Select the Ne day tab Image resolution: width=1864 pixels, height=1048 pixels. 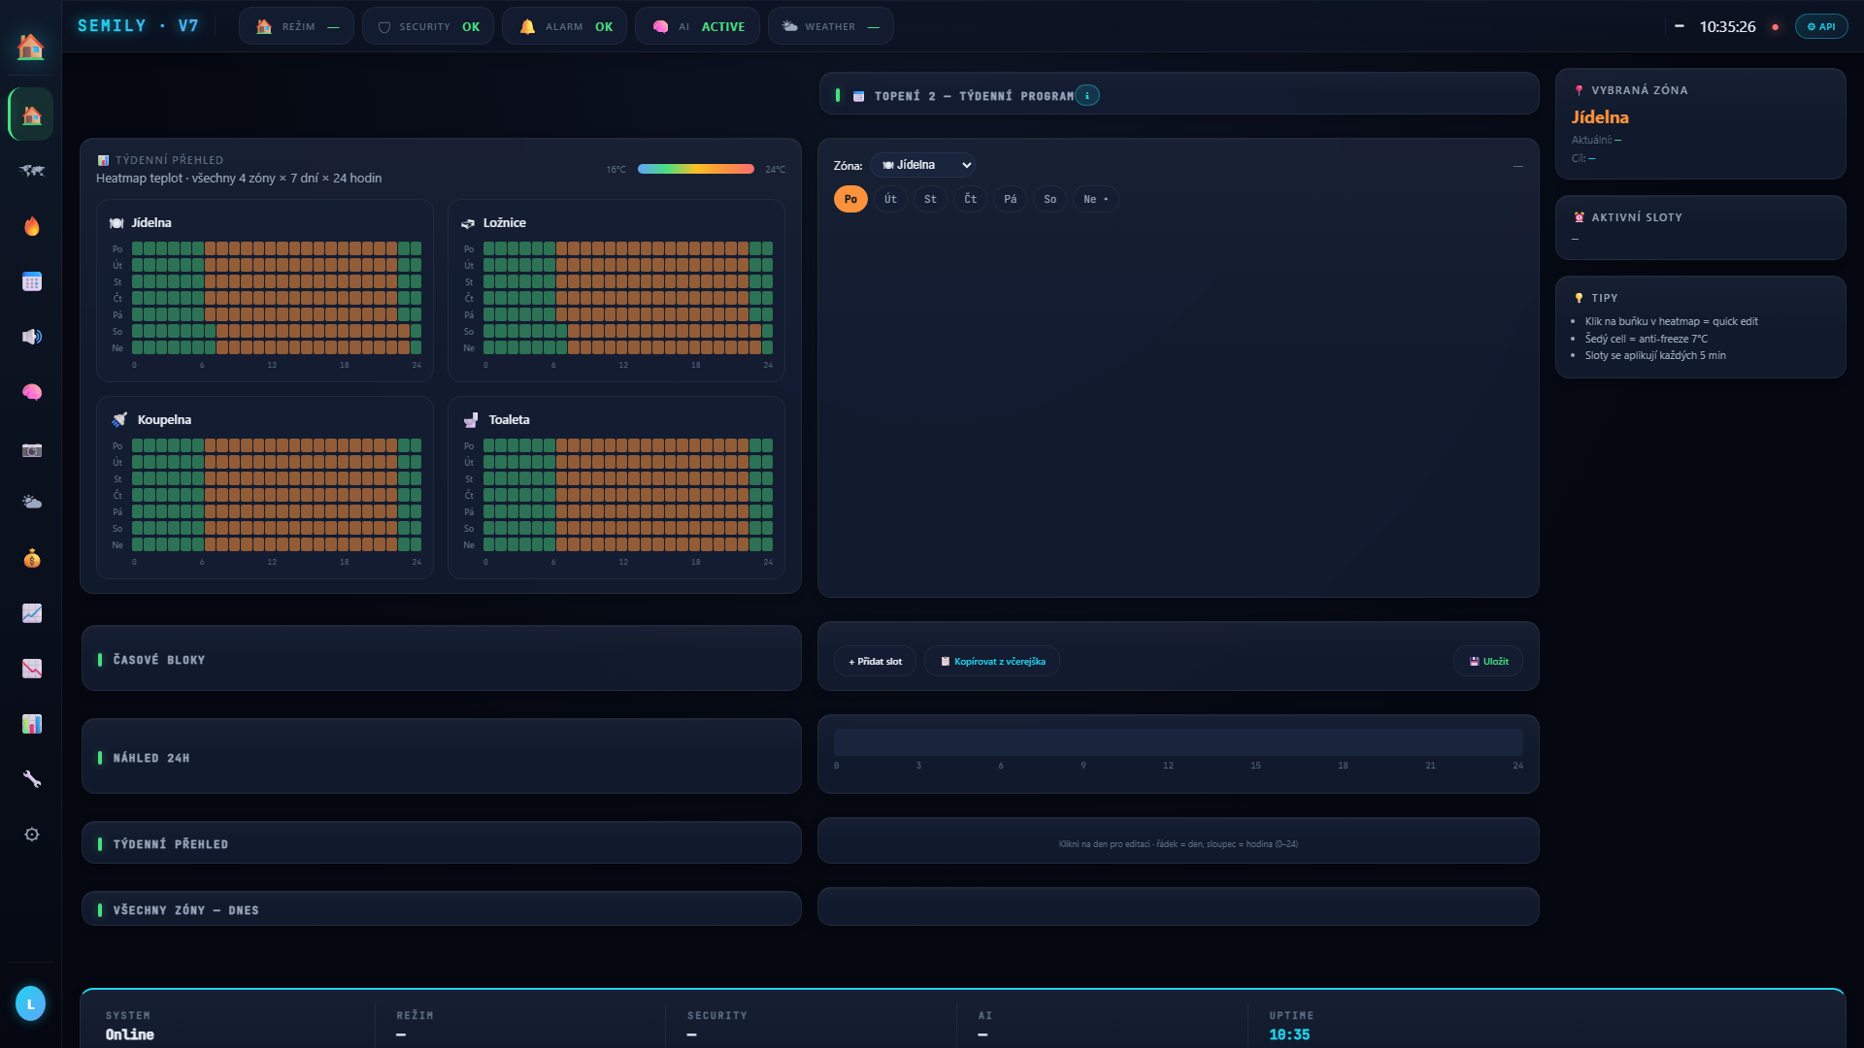click(x=1095, y=199)
